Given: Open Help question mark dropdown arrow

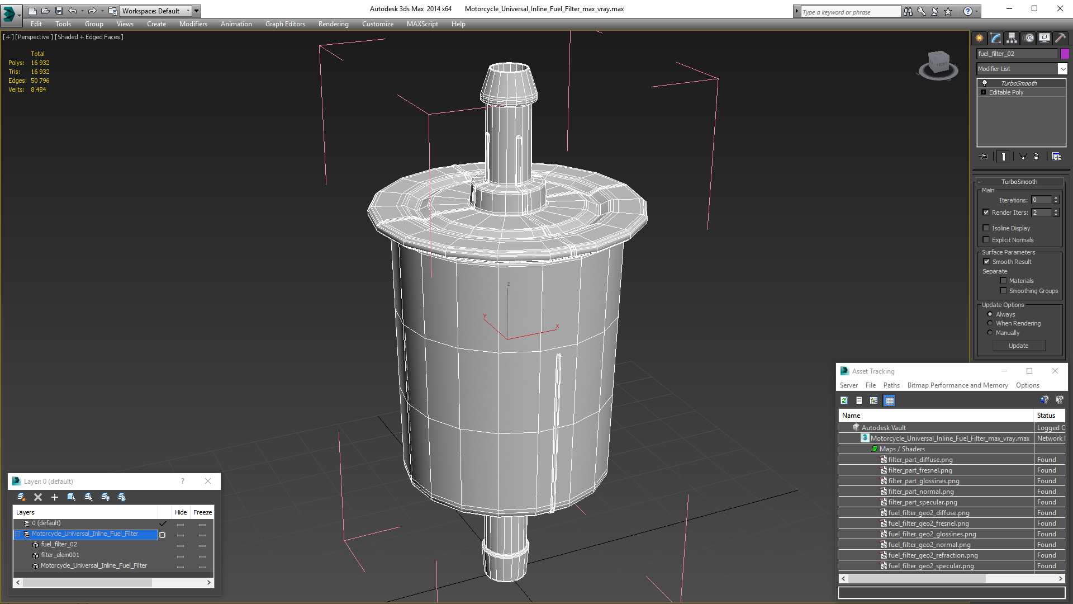Looking at the screenshot, I should click(977, 11).
